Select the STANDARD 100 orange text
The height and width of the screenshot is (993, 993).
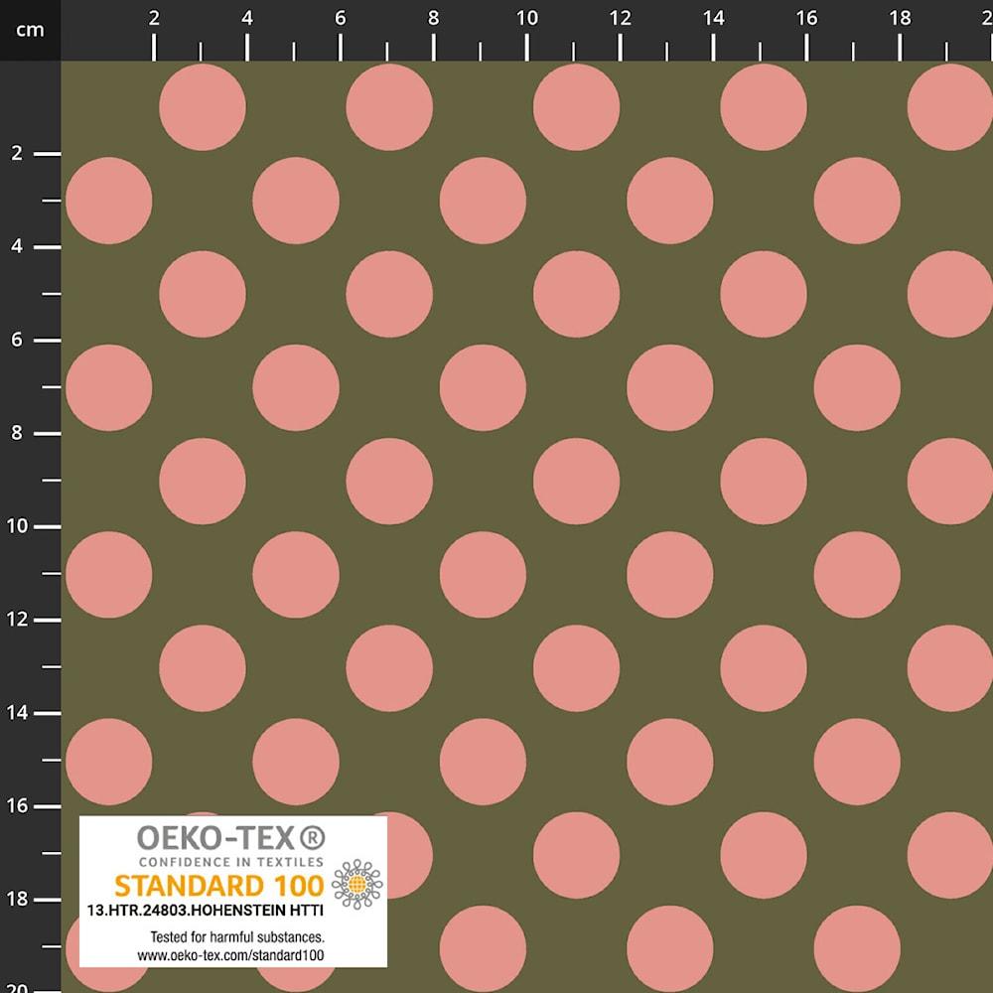click(x=219, y=886)
